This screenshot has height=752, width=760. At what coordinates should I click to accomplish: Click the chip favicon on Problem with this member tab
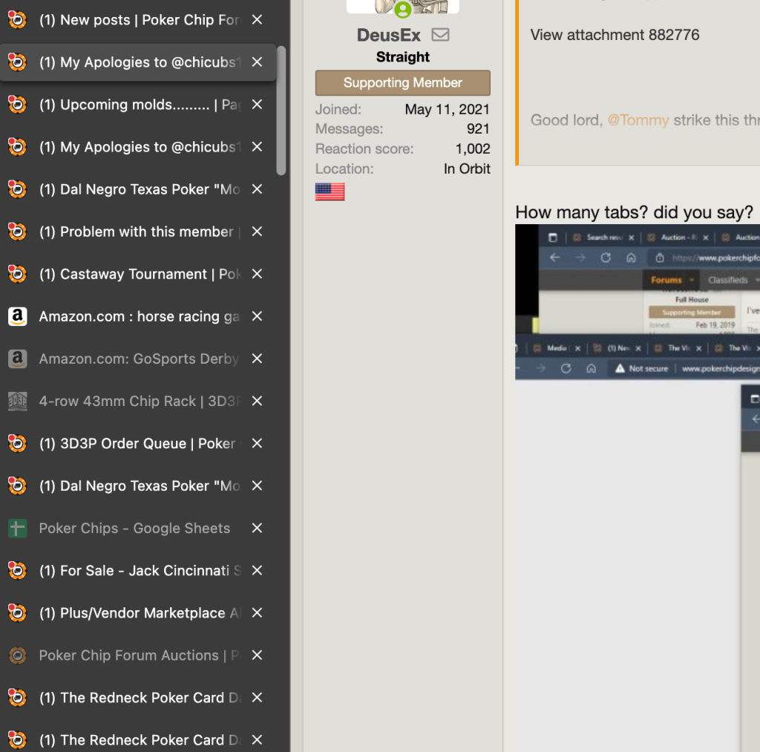coord(18,232)
